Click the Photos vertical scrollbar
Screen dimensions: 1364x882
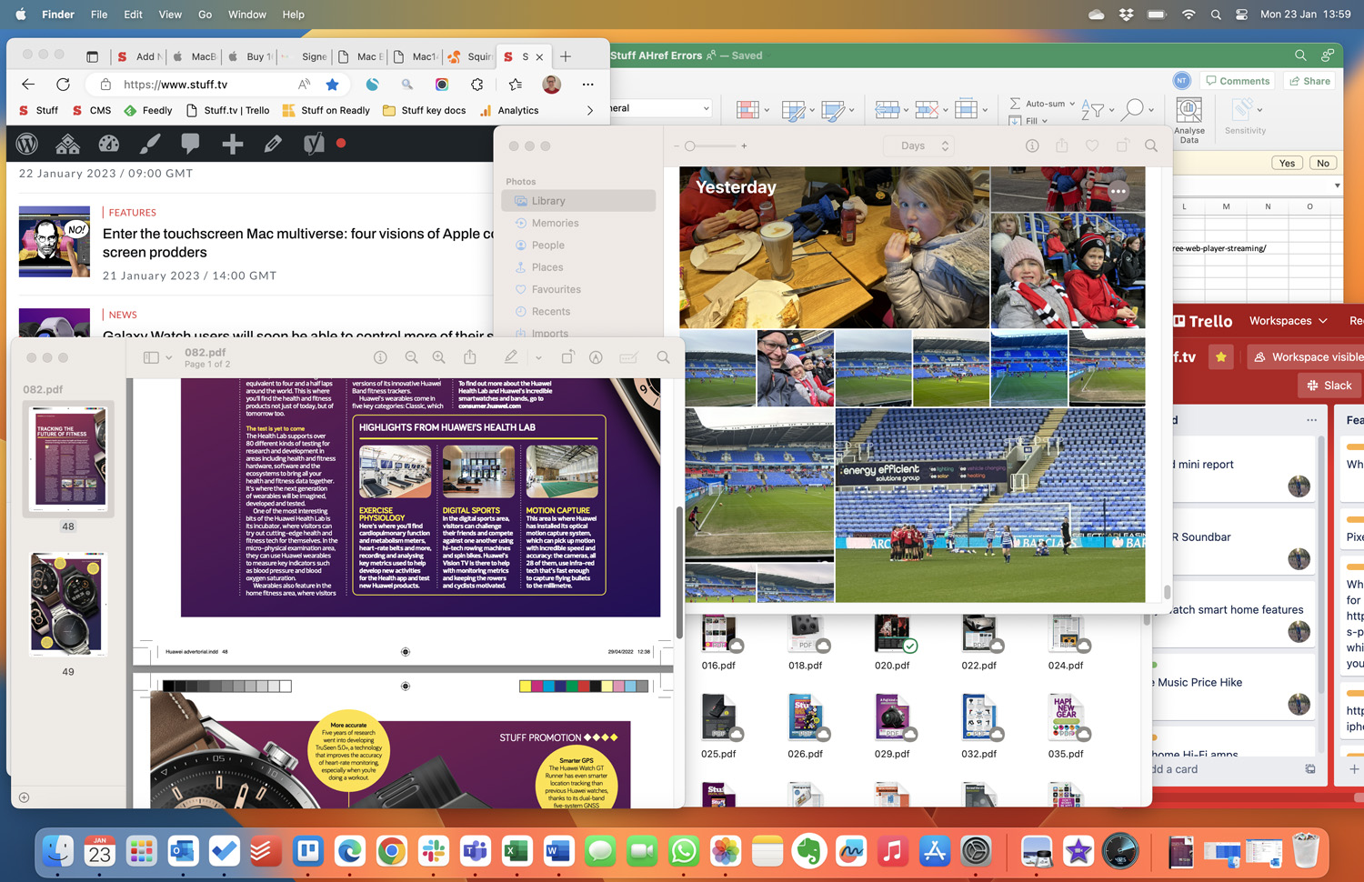1167,591
